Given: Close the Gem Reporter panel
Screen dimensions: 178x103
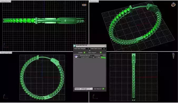Looking at the screenshot, I should pyautogui.click(x=105, y=46).
